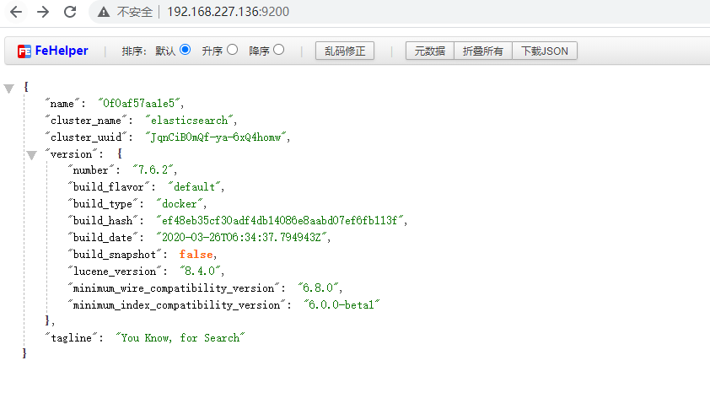Click the "tagline" key
The height and width of the screenshot is (398, 710).
[x=71, y=338]
